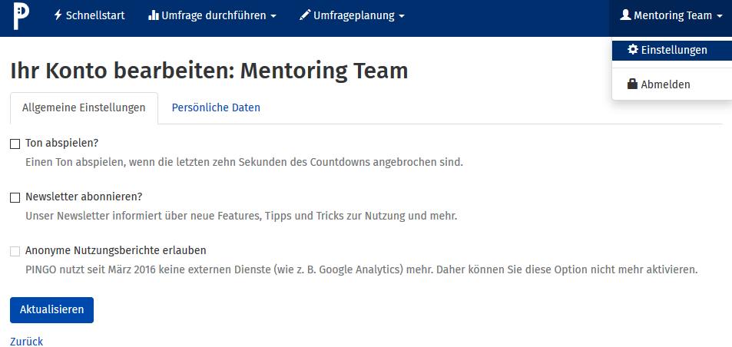
Task: Open the caret after 'Umfrageplanung'
Action: click(x=402, y=16)
